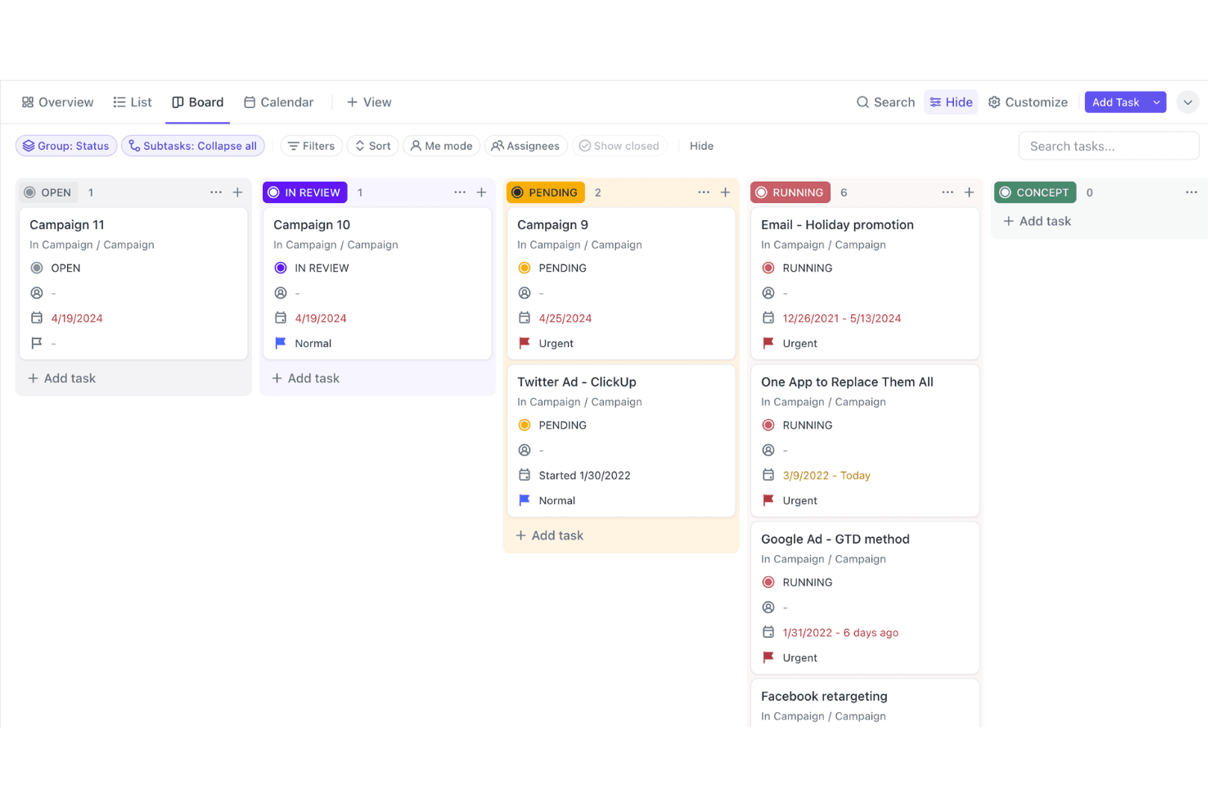The height and width of the screenshot is (808, 1211).
Task: Open the Email - Holiday promotion card
Action: (865, 283)
